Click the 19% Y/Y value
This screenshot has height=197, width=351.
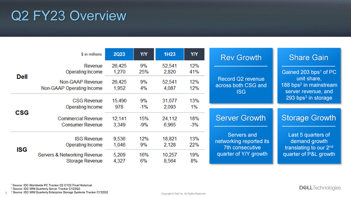[x=194, y=155]
